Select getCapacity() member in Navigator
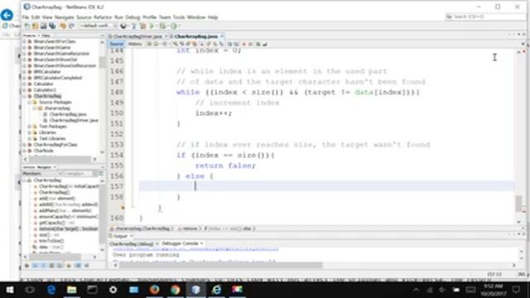Viewport: 530px width, 298px height. pyautogui.click(x=56, y=223)
